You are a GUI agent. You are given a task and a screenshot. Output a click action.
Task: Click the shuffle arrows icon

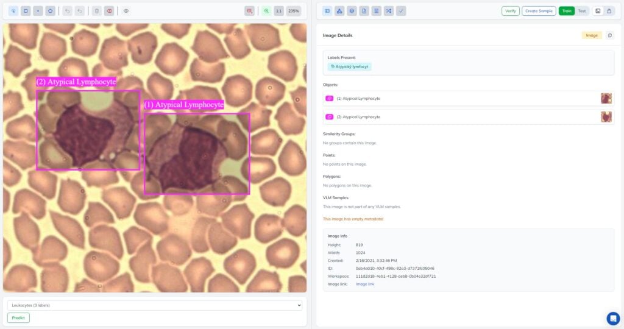click(x=388, y=11)
